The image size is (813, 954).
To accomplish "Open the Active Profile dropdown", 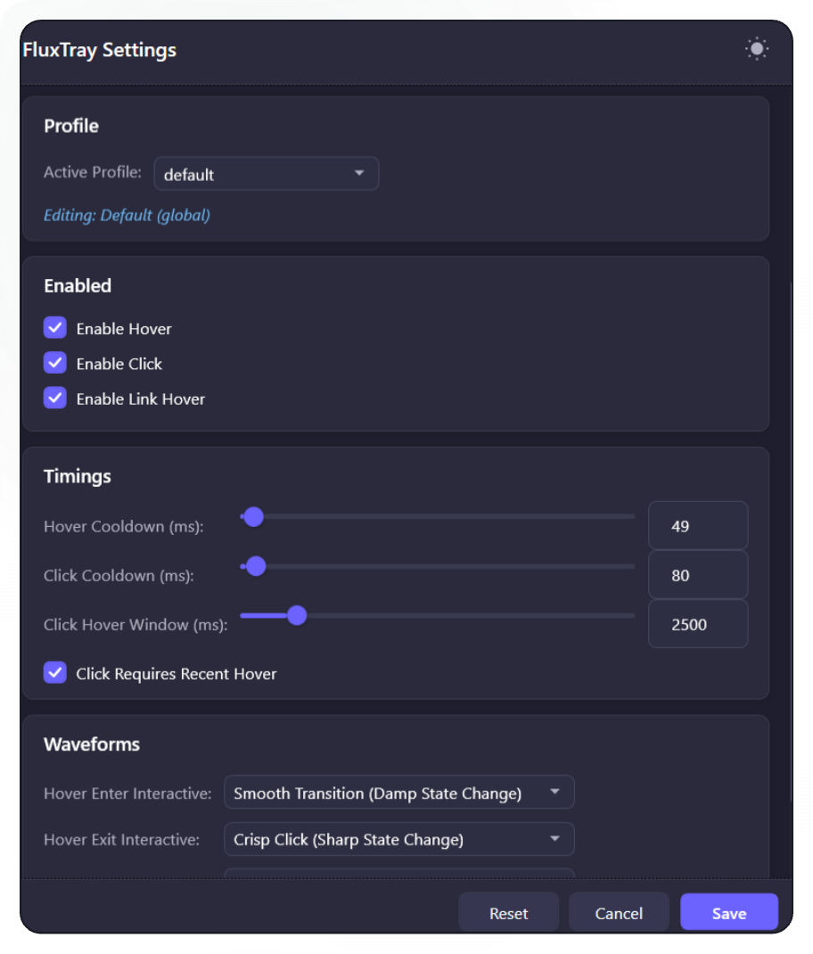I will click(x=266, y=174).
